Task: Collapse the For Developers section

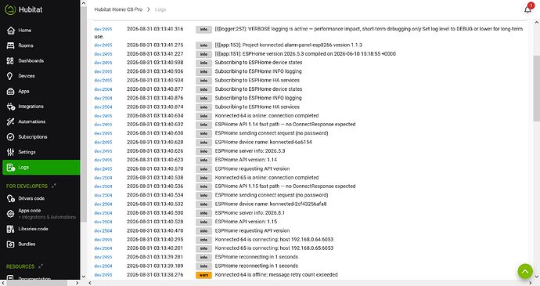Action: (x=54, y=186)
